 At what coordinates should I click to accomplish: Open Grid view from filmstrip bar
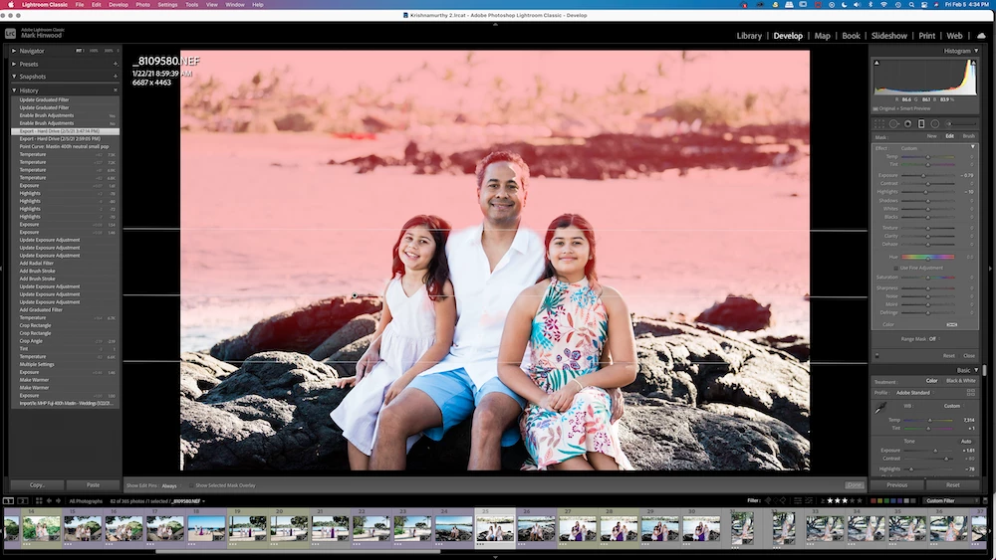click(x=39, y=501)
